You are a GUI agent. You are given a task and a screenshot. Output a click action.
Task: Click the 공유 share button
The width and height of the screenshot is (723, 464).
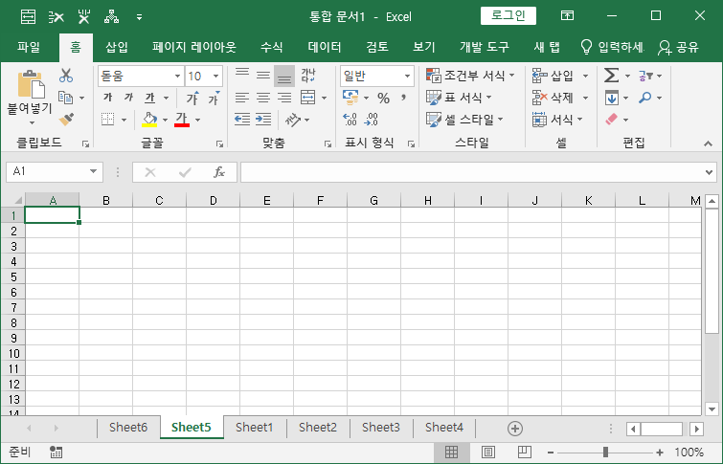click(x=678, y=47)
